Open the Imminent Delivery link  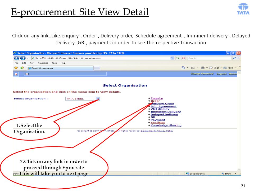[166, 112]
